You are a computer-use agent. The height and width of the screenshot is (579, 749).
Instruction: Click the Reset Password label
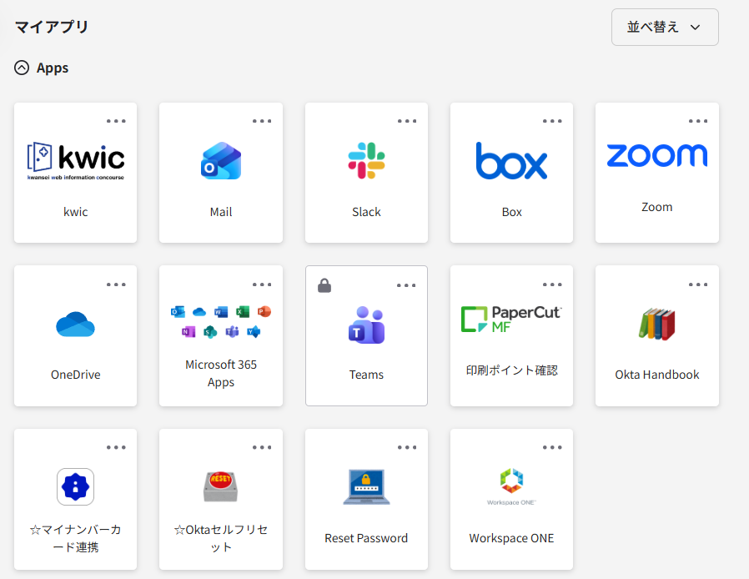366,538
